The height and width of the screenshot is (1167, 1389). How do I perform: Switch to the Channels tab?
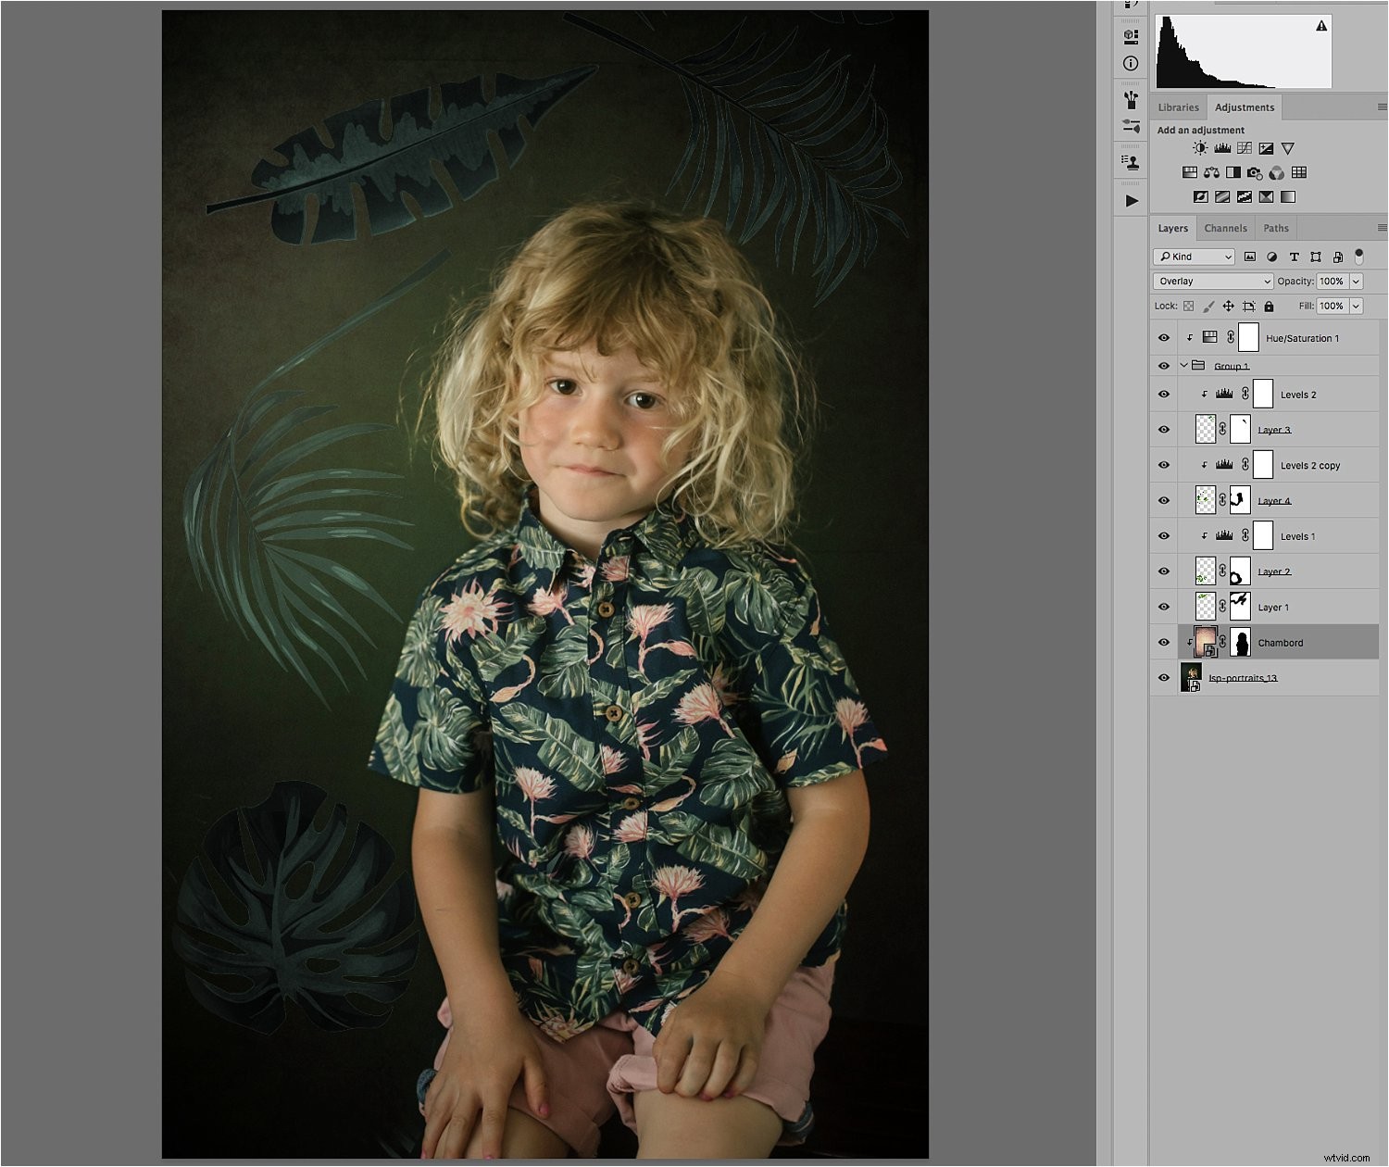point(1225,228)
